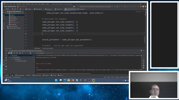
Task: Click the user account icon in the toolbar
Action: coord(74,7)
